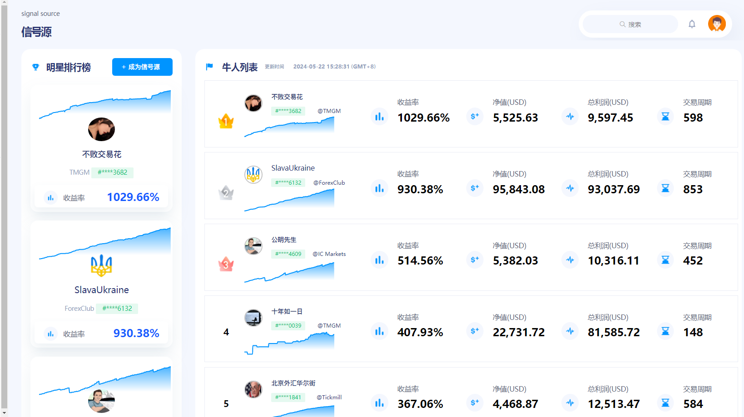This screenshot has height=417, width=744.
Task: Click the trophy icon beside 明星排行榜
Action: click(36, 67)
